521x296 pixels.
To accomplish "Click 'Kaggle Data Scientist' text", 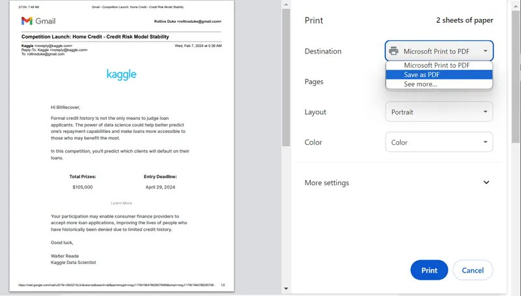I will 73,262.
